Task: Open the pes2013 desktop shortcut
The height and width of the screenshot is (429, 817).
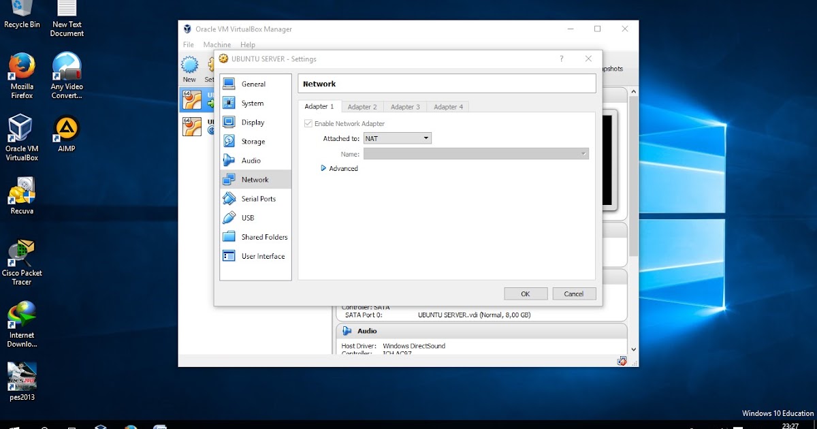Action: coord(22,381)
